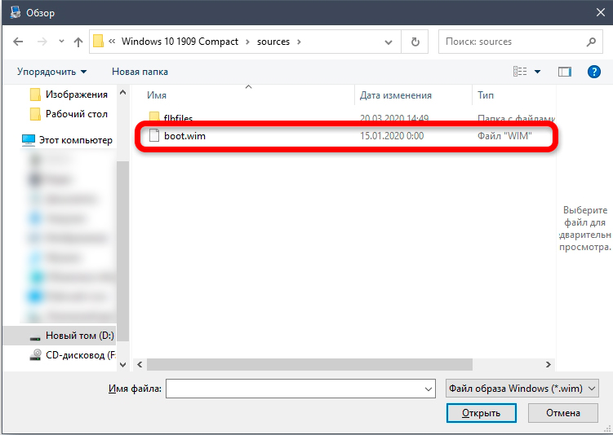The width and height of the screenshot is (613, 435).
Task: Click the Новый том drive icon
Action: point(35,337)
